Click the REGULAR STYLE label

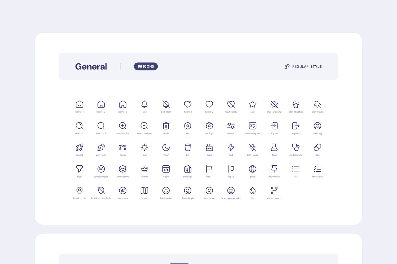point(307,67)
